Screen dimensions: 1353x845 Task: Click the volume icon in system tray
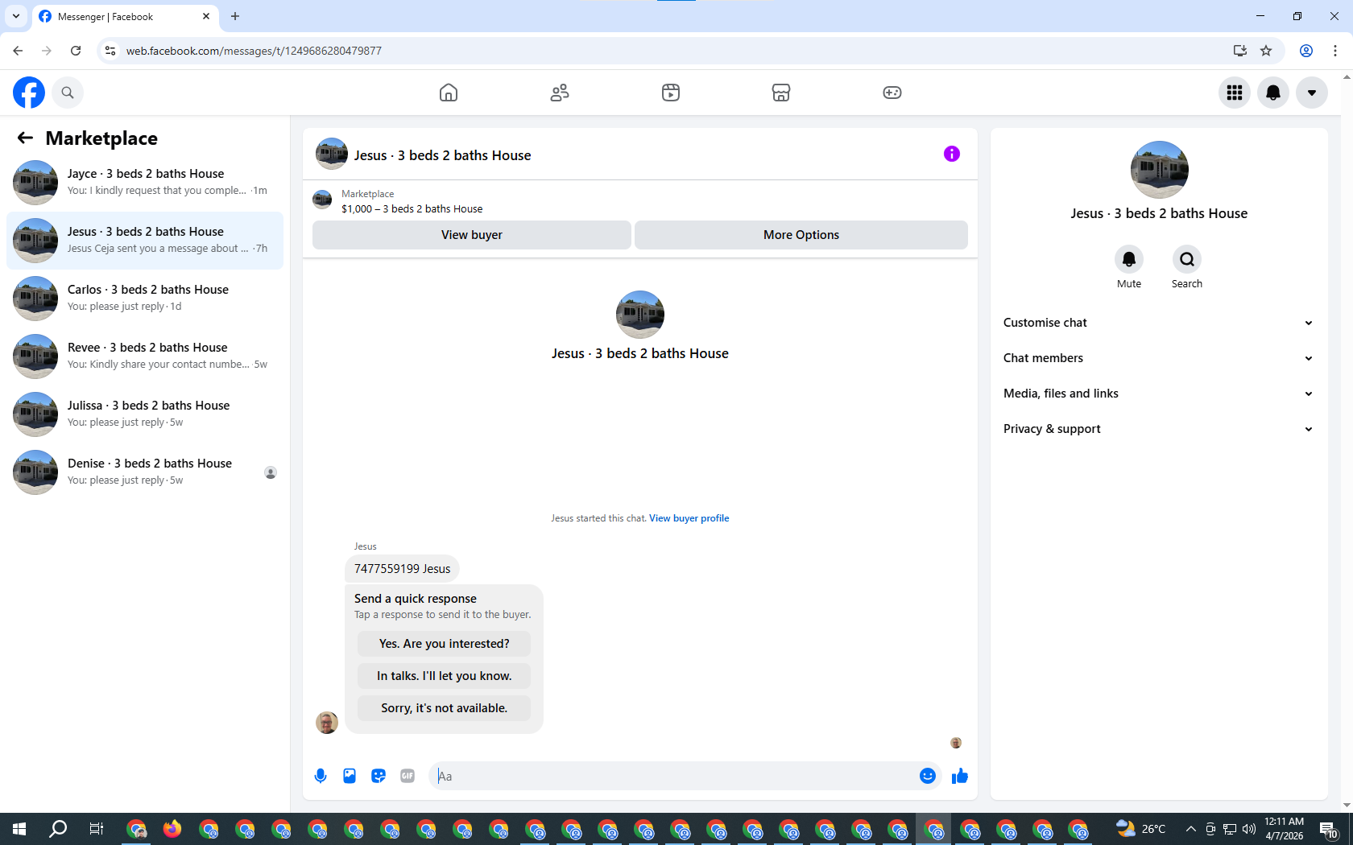click(1249, 829)
